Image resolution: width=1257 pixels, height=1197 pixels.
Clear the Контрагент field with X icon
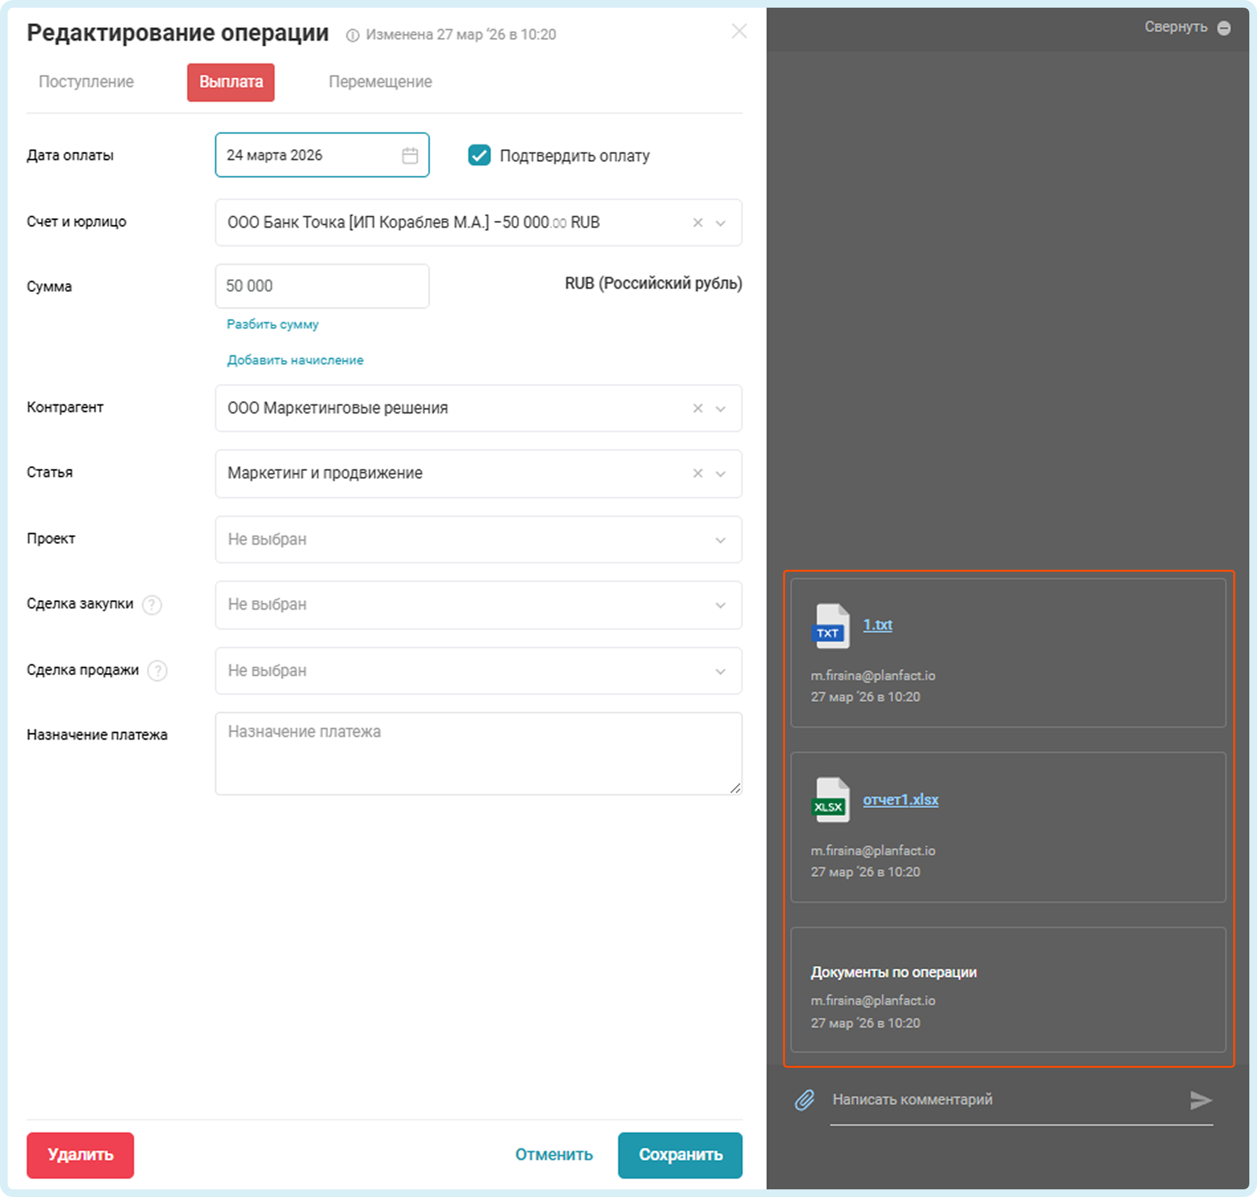coord(698,408)
